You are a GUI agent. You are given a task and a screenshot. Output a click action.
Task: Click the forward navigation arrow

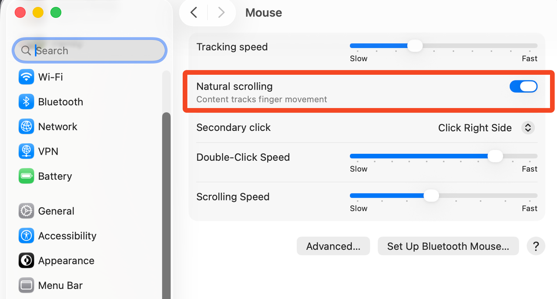click(x=221, y=12)
